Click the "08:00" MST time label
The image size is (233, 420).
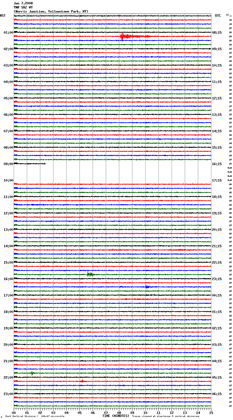8,148
